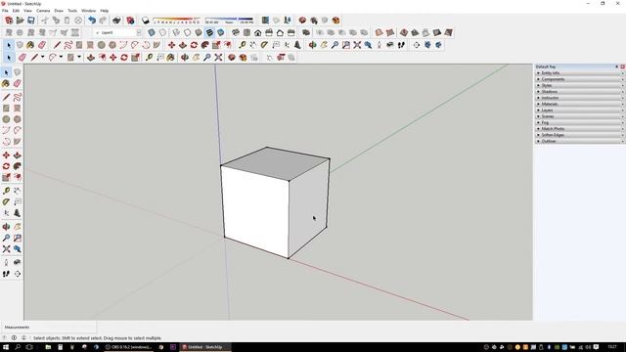Choose the Axes tool in left tool palette
Image resolution: width=626 pixels, height=352 pixels.
click(x=6, y=213)
